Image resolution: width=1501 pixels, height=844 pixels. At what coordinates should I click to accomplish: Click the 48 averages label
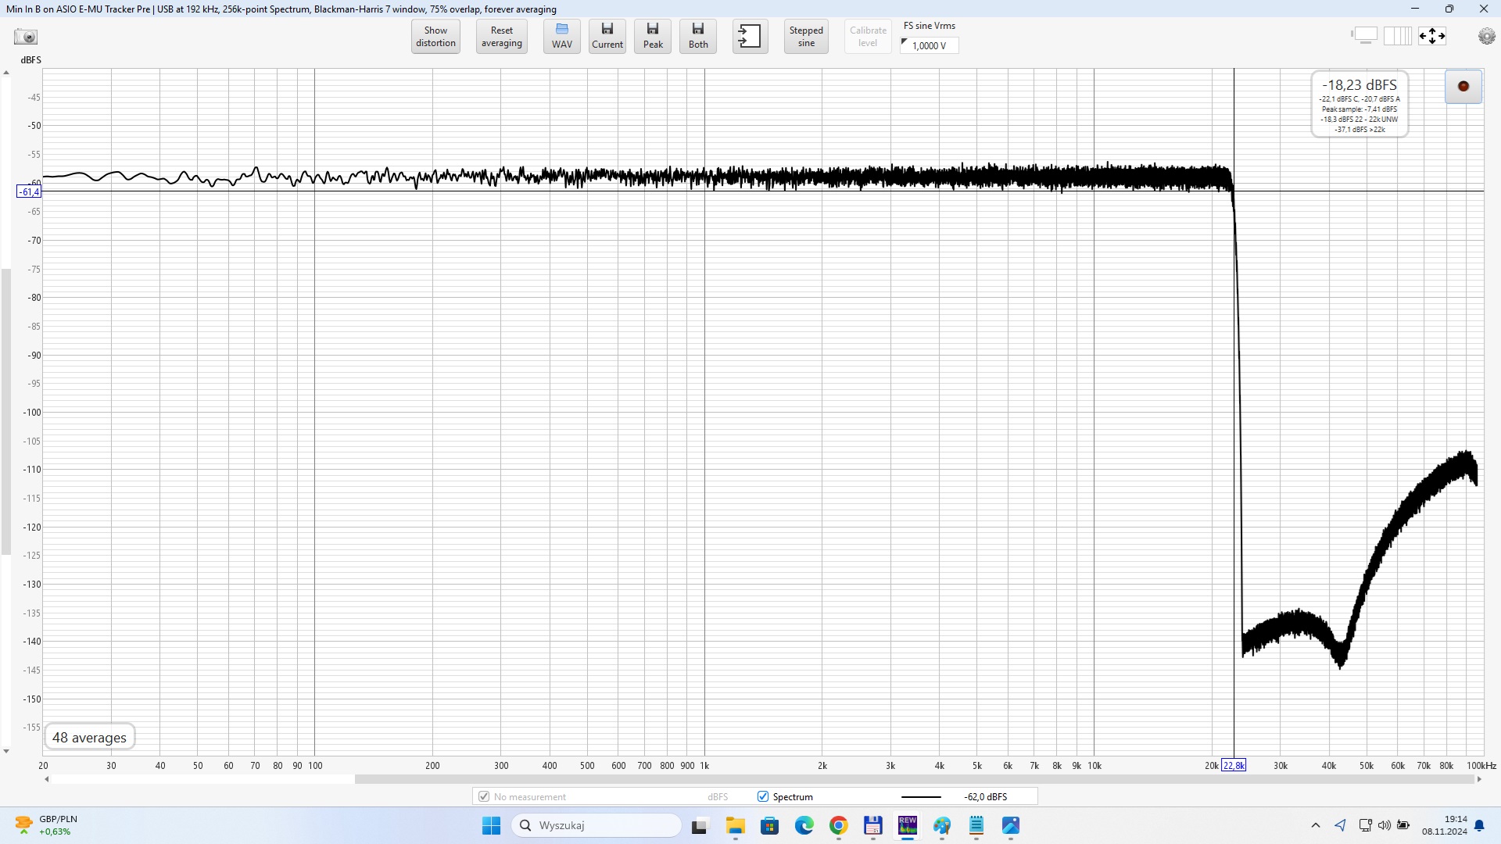pos(89,737)
